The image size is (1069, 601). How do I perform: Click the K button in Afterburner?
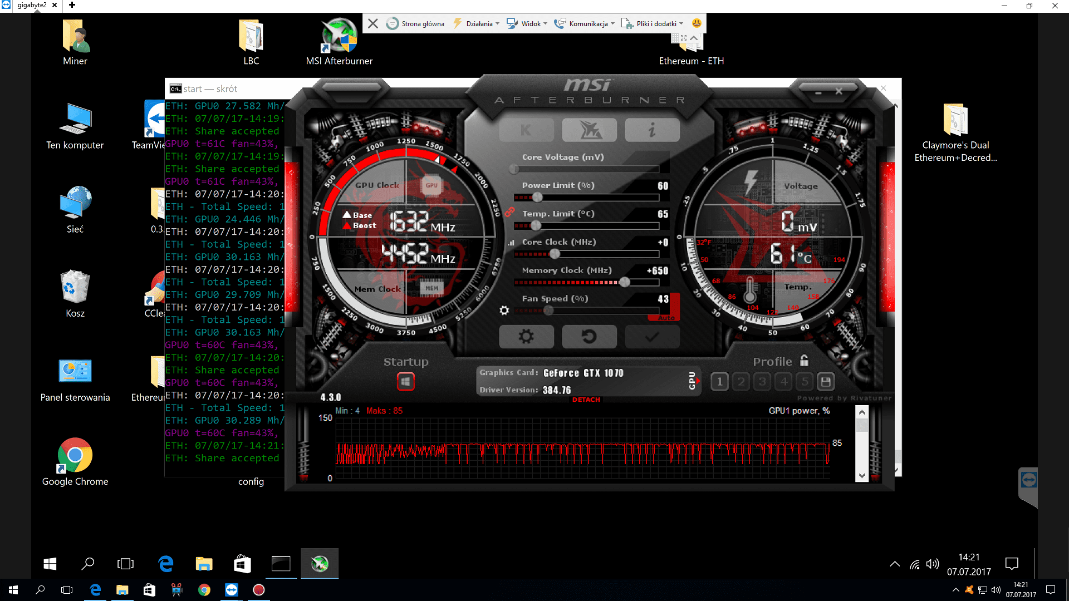point(526,130)
